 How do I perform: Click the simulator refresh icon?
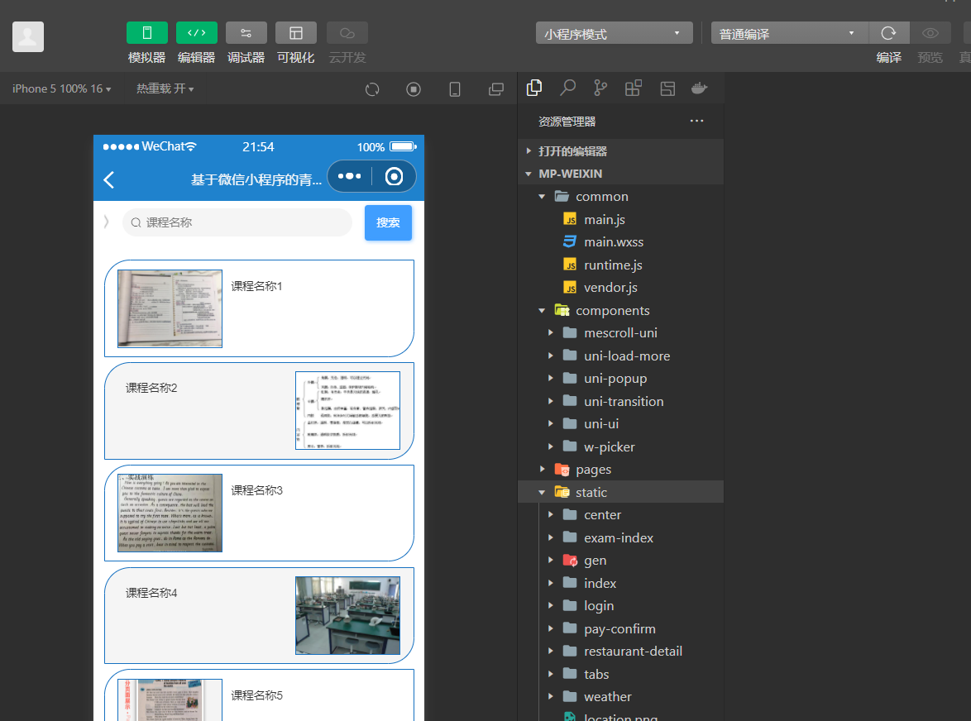(372, 89)
